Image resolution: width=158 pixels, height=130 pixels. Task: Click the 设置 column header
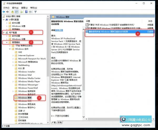[x=88, y=21]
